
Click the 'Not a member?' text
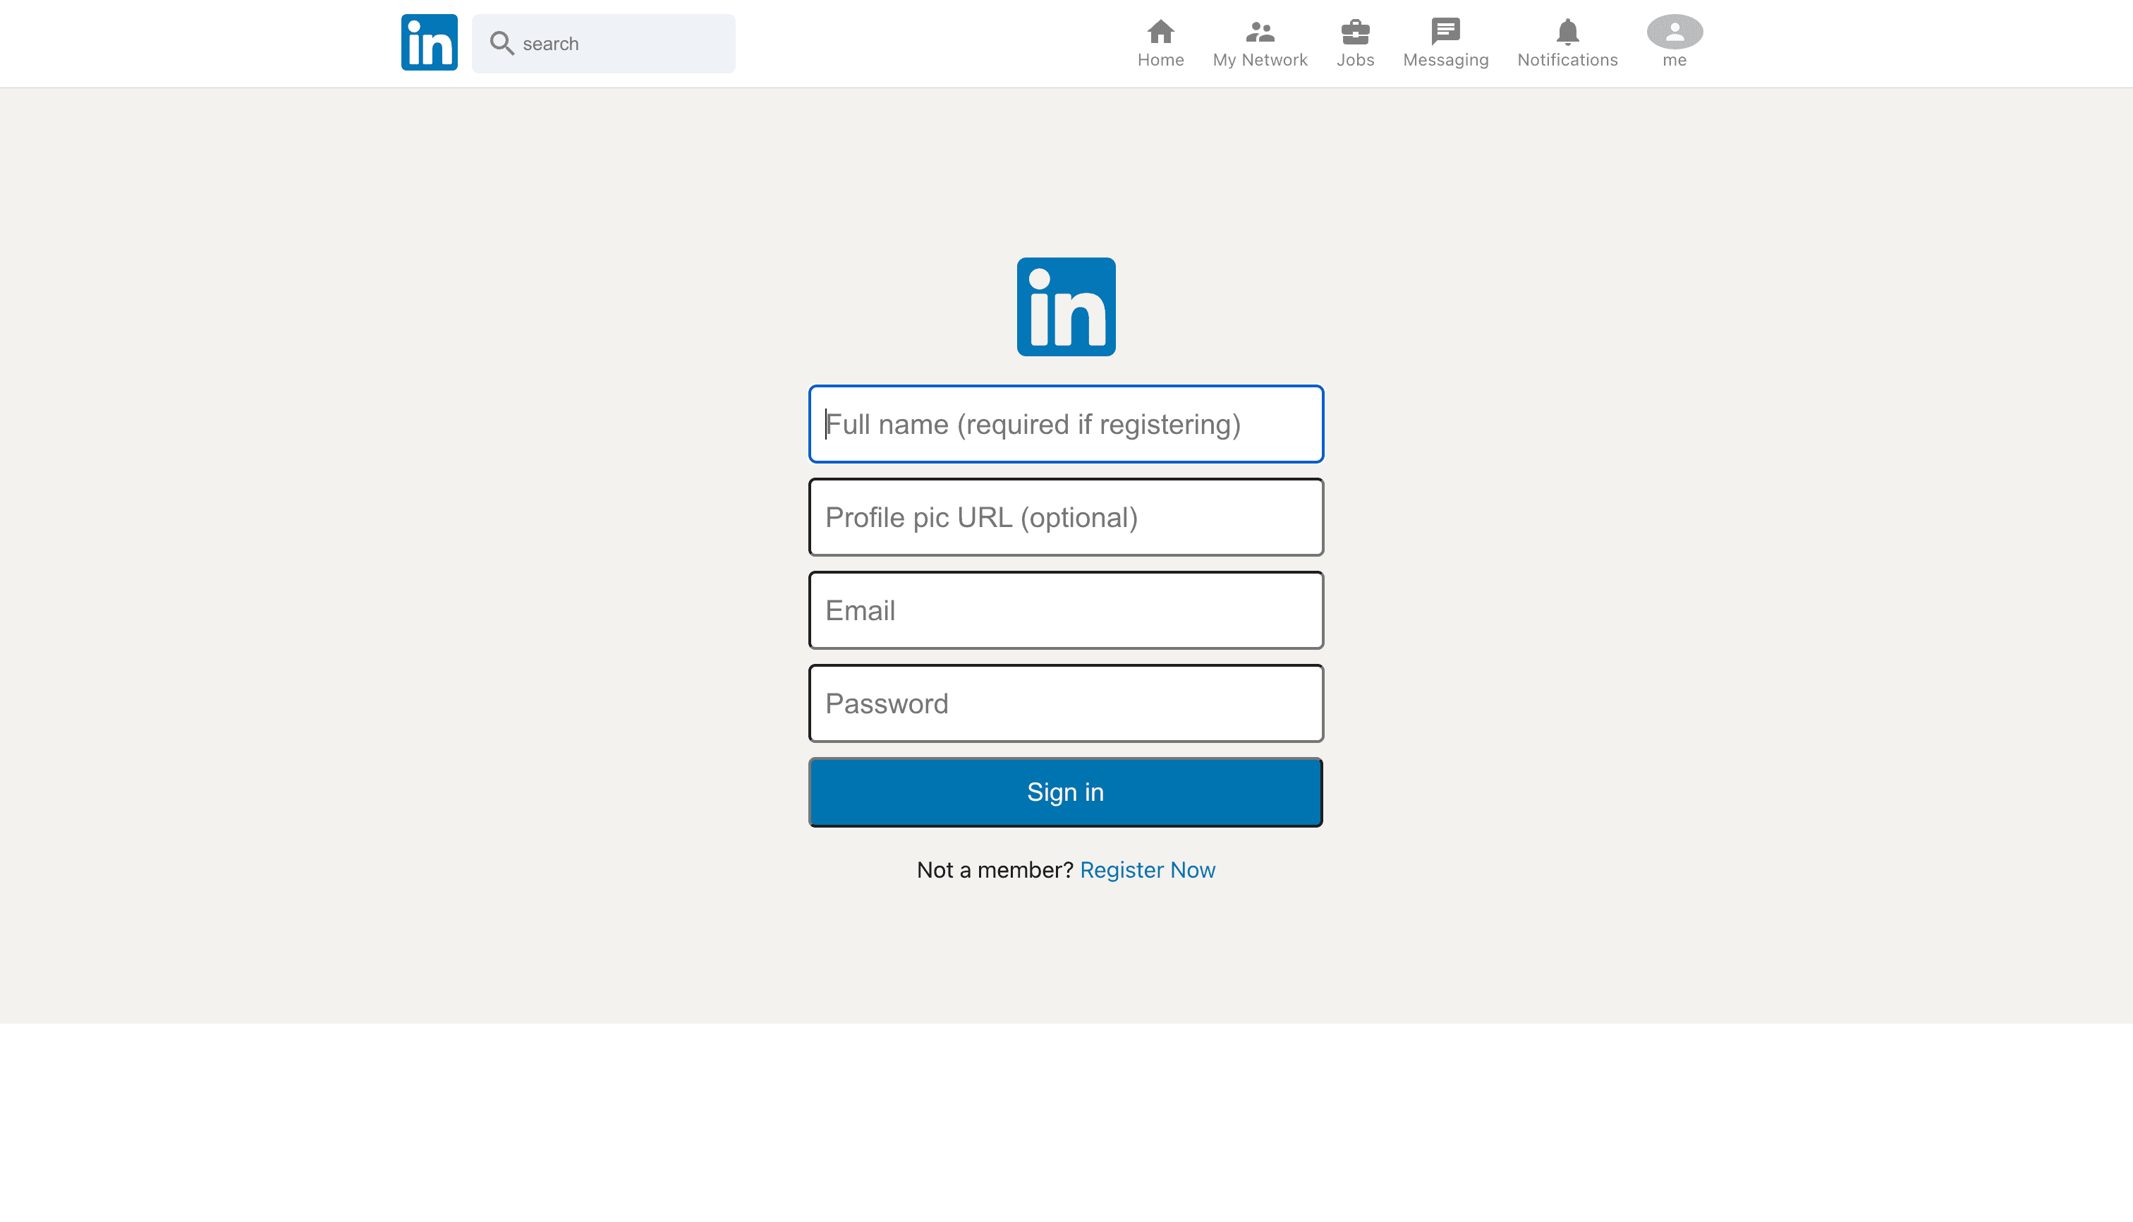click(995, 869)
